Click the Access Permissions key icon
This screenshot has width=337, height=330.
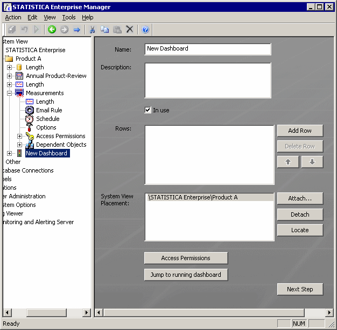pos(30,136)
